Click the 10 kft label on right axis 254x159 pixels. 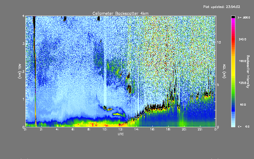click(x=219, y=42)
